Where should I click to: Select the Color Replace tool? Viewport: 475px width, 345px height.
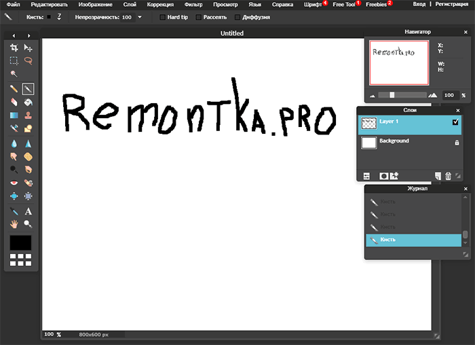(x=14, y=128)
